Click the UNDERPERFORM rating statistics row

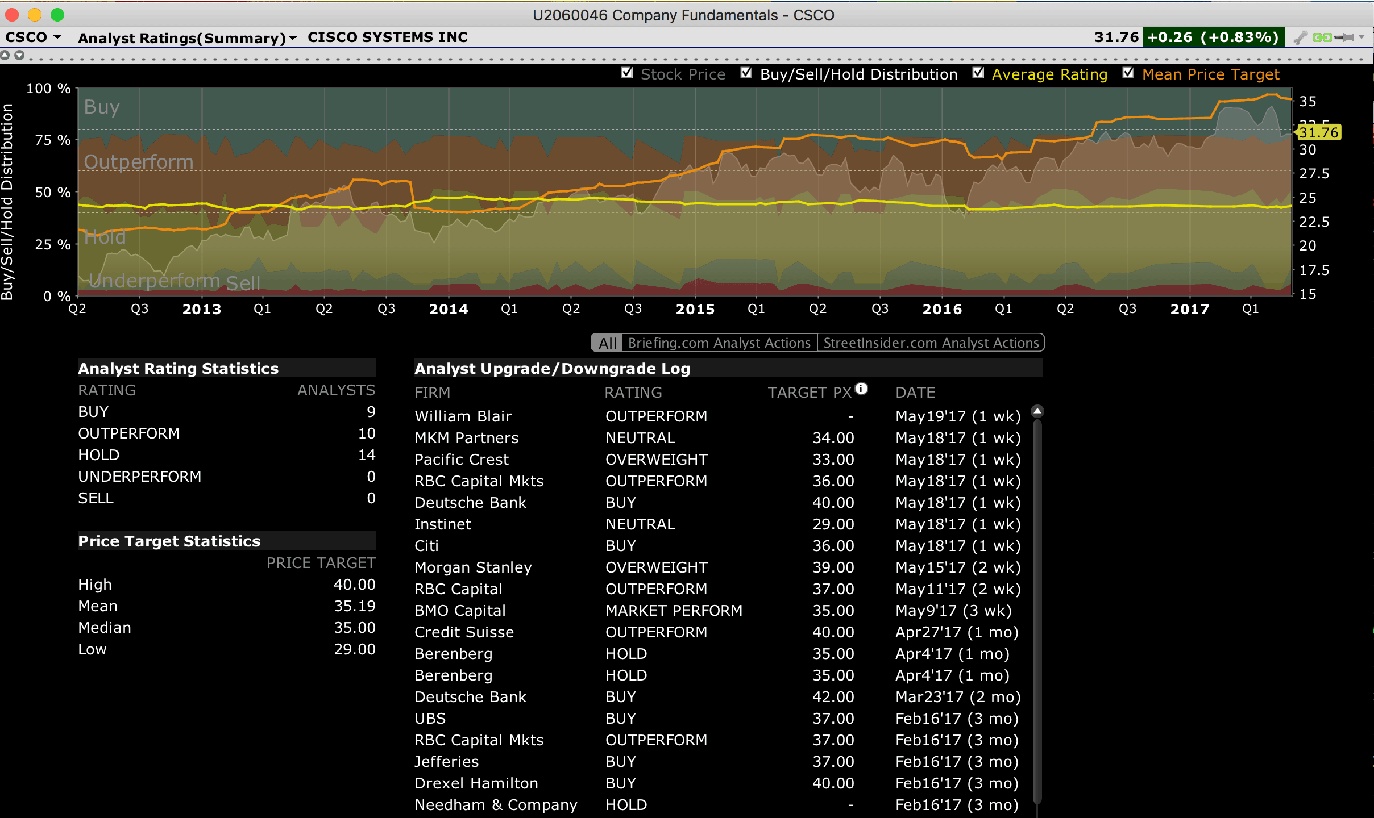click(227, 477)
